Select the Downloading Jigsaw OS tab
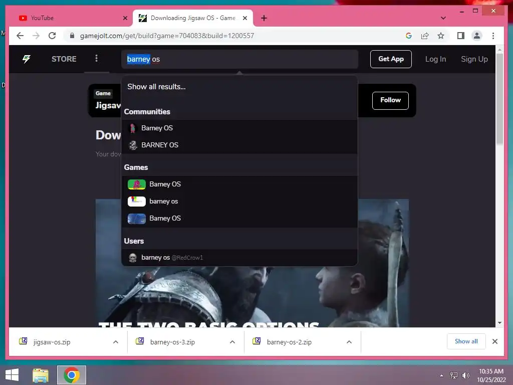This screenshot has height=385, width=513. pos(193,18)
